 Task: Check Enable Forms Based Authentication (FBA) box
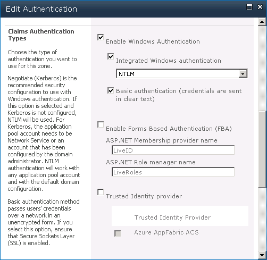(x=101, y=124)
